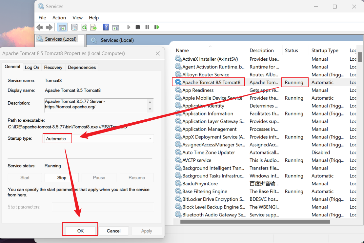This screenshot has height=243, width=364.
Task: Switch to the Log On tab
Action: click(32, 67)
